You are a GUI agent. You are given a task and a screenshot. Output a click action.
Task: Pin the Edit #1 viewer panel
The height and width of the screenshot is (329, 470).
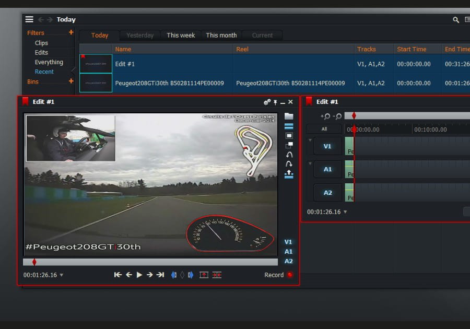coord(275,102)
